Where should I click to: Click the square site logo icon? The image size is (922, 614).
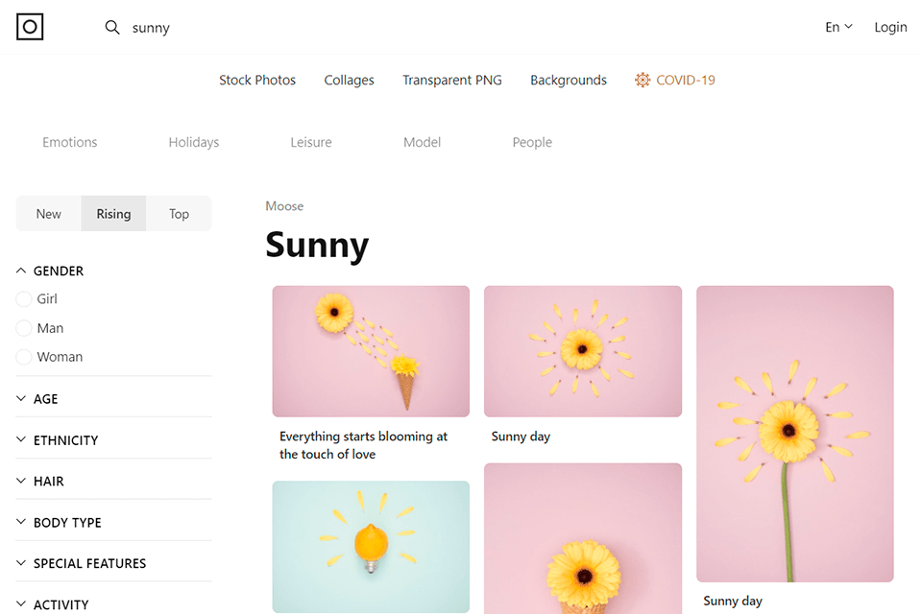(x=30, y=27)
